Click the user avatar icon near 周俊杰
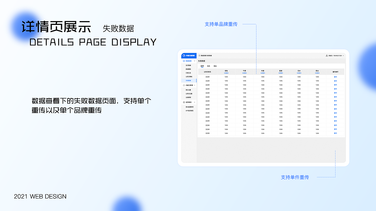Viewport: 376px width, 211px height. 326,55
